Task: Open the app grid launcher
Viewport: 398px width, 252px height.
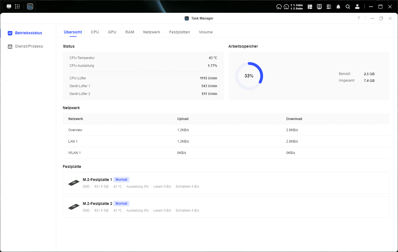Action: tap(17, 6)
